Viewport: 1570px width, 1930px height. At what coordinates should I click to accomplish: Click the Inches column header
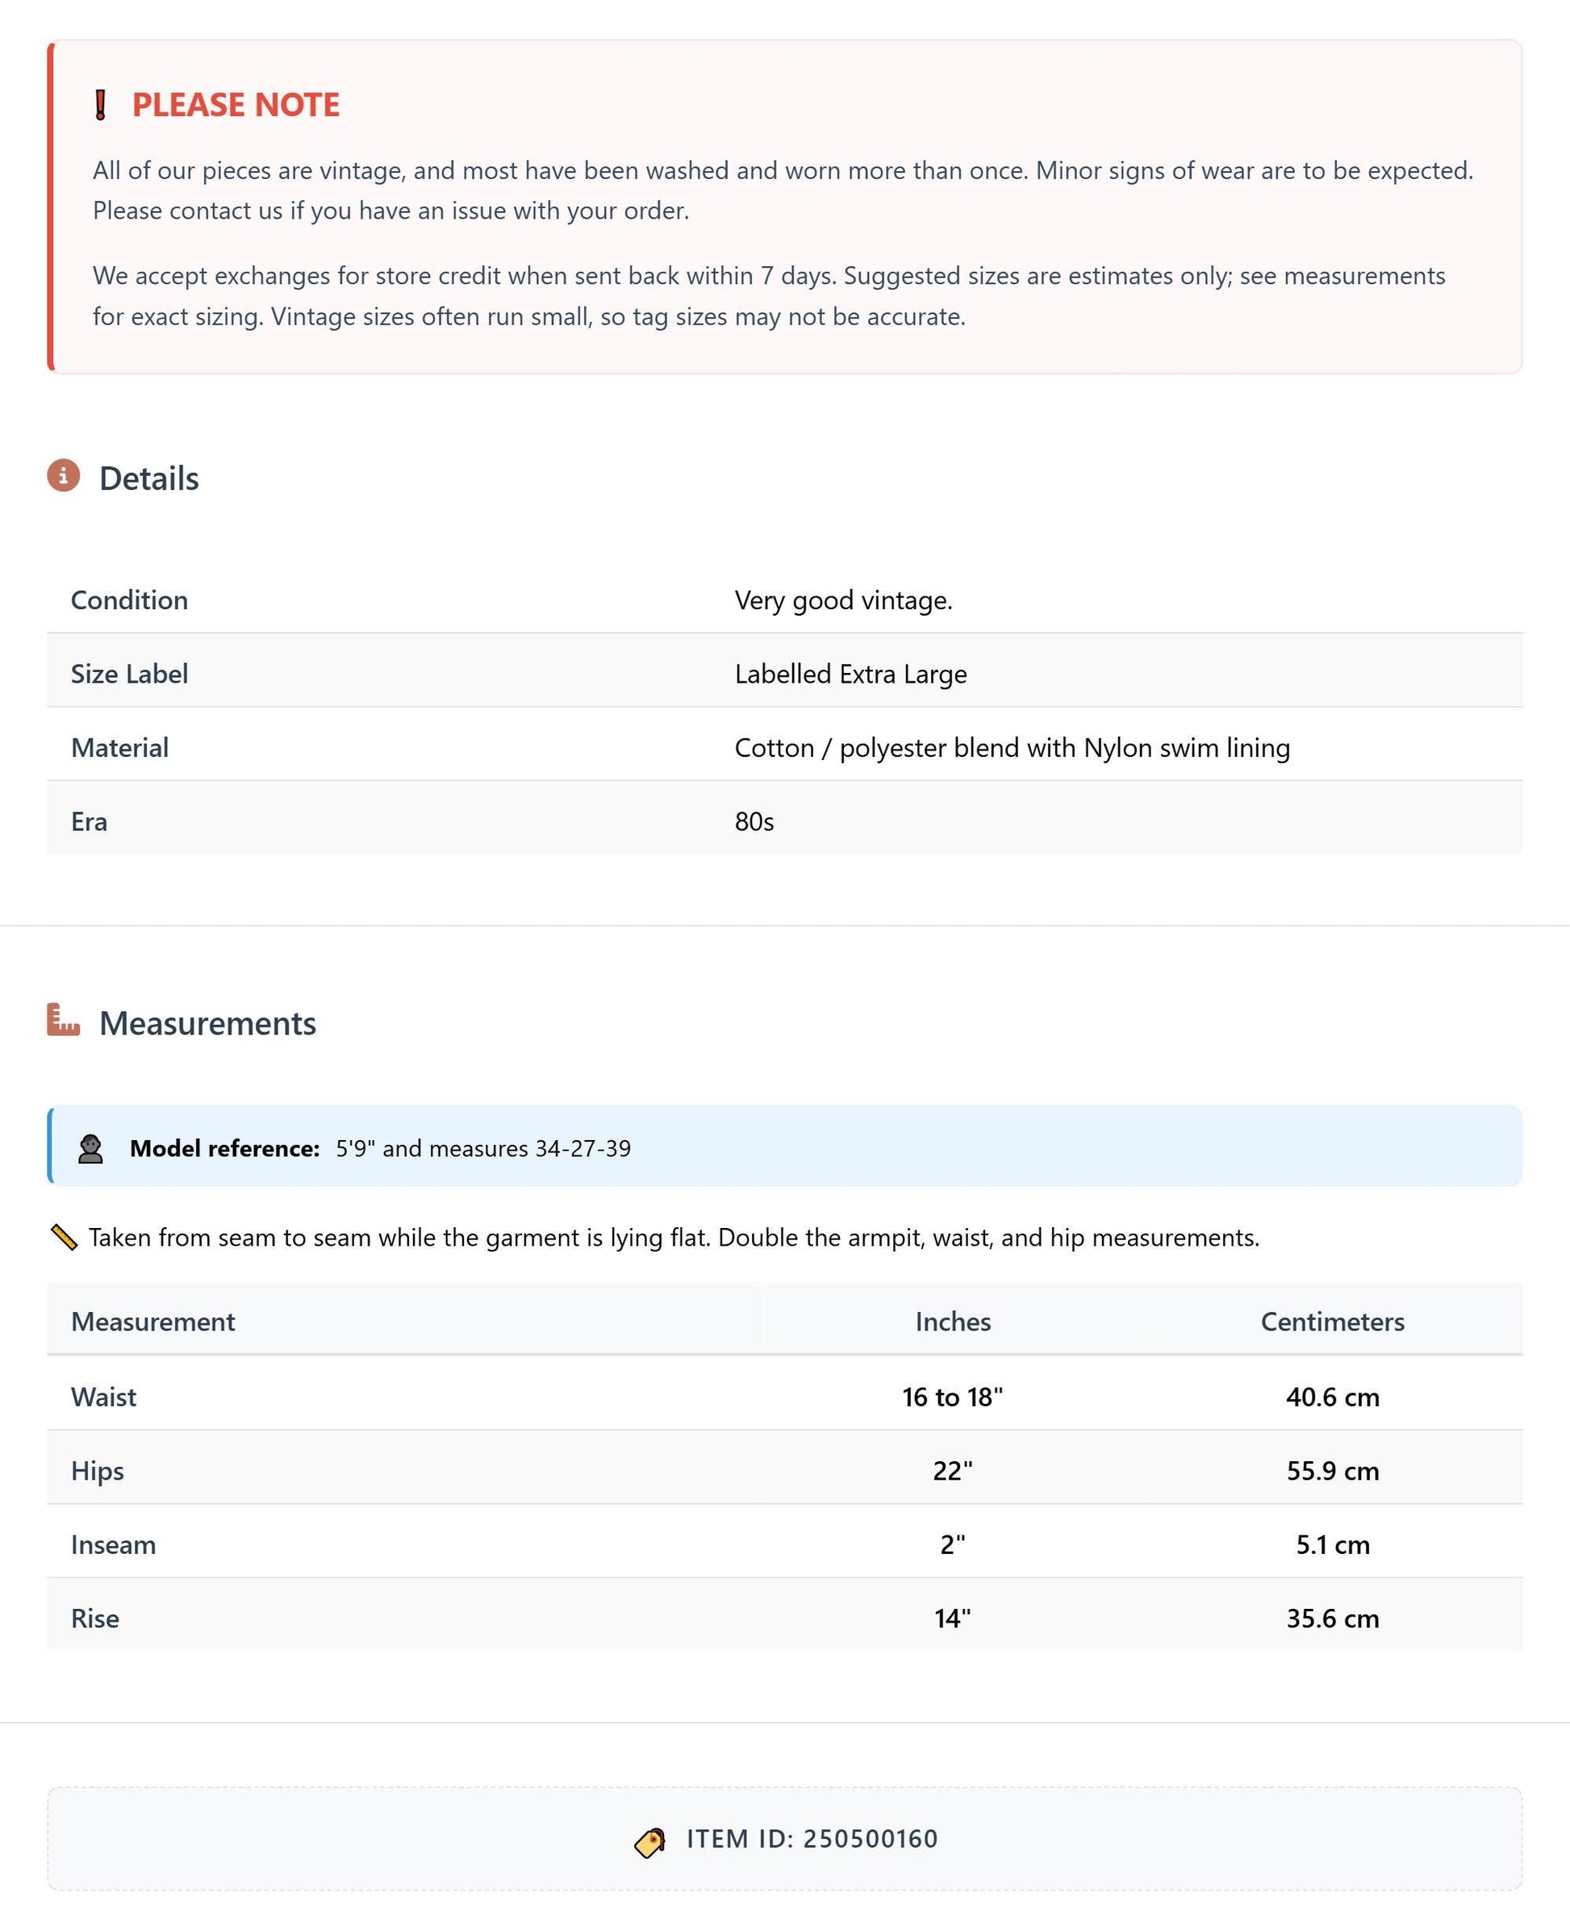point(952,1322)
